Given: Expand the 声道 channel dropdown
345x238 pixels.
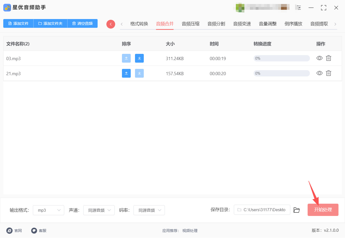Looking at the screenshot, I should 99,210.
